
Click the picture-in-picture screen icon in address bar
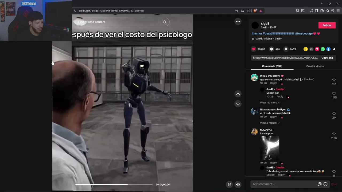tap(243, 11)
